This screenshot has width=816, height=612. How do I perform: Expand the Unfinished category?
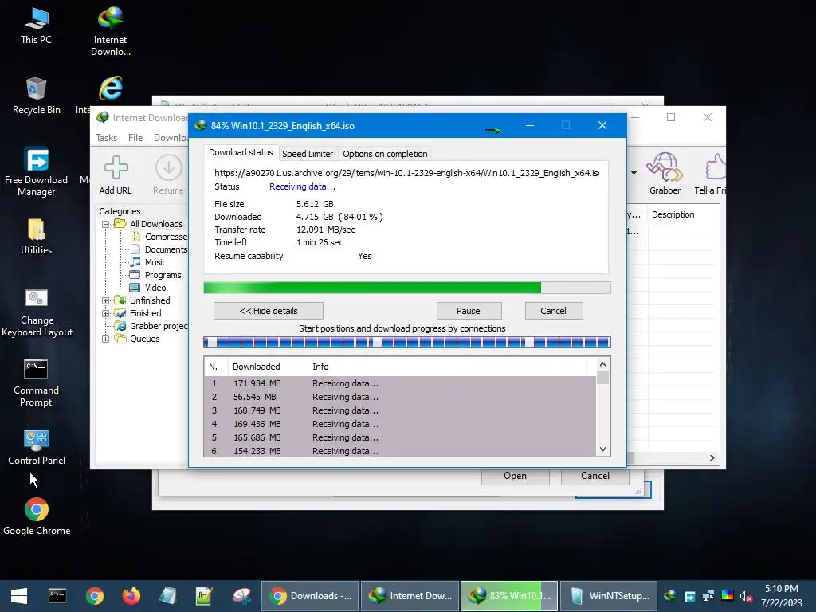pos(106,300)
